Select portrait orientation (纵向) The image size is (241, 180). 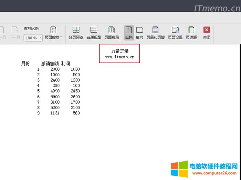129,33
